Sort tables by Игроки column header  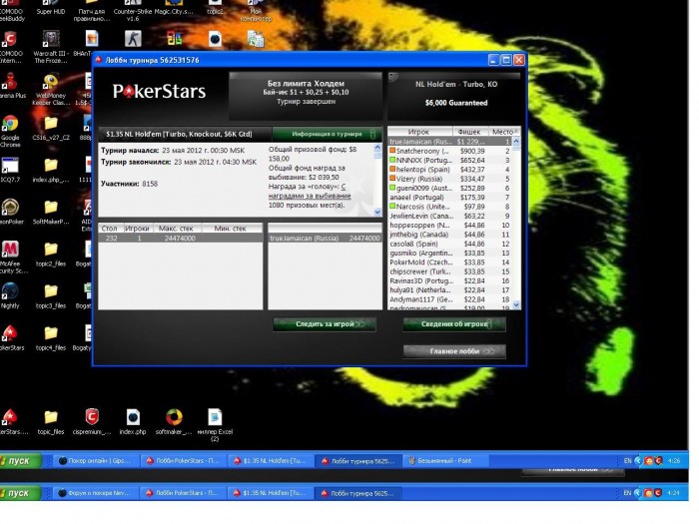pos(138,229)
